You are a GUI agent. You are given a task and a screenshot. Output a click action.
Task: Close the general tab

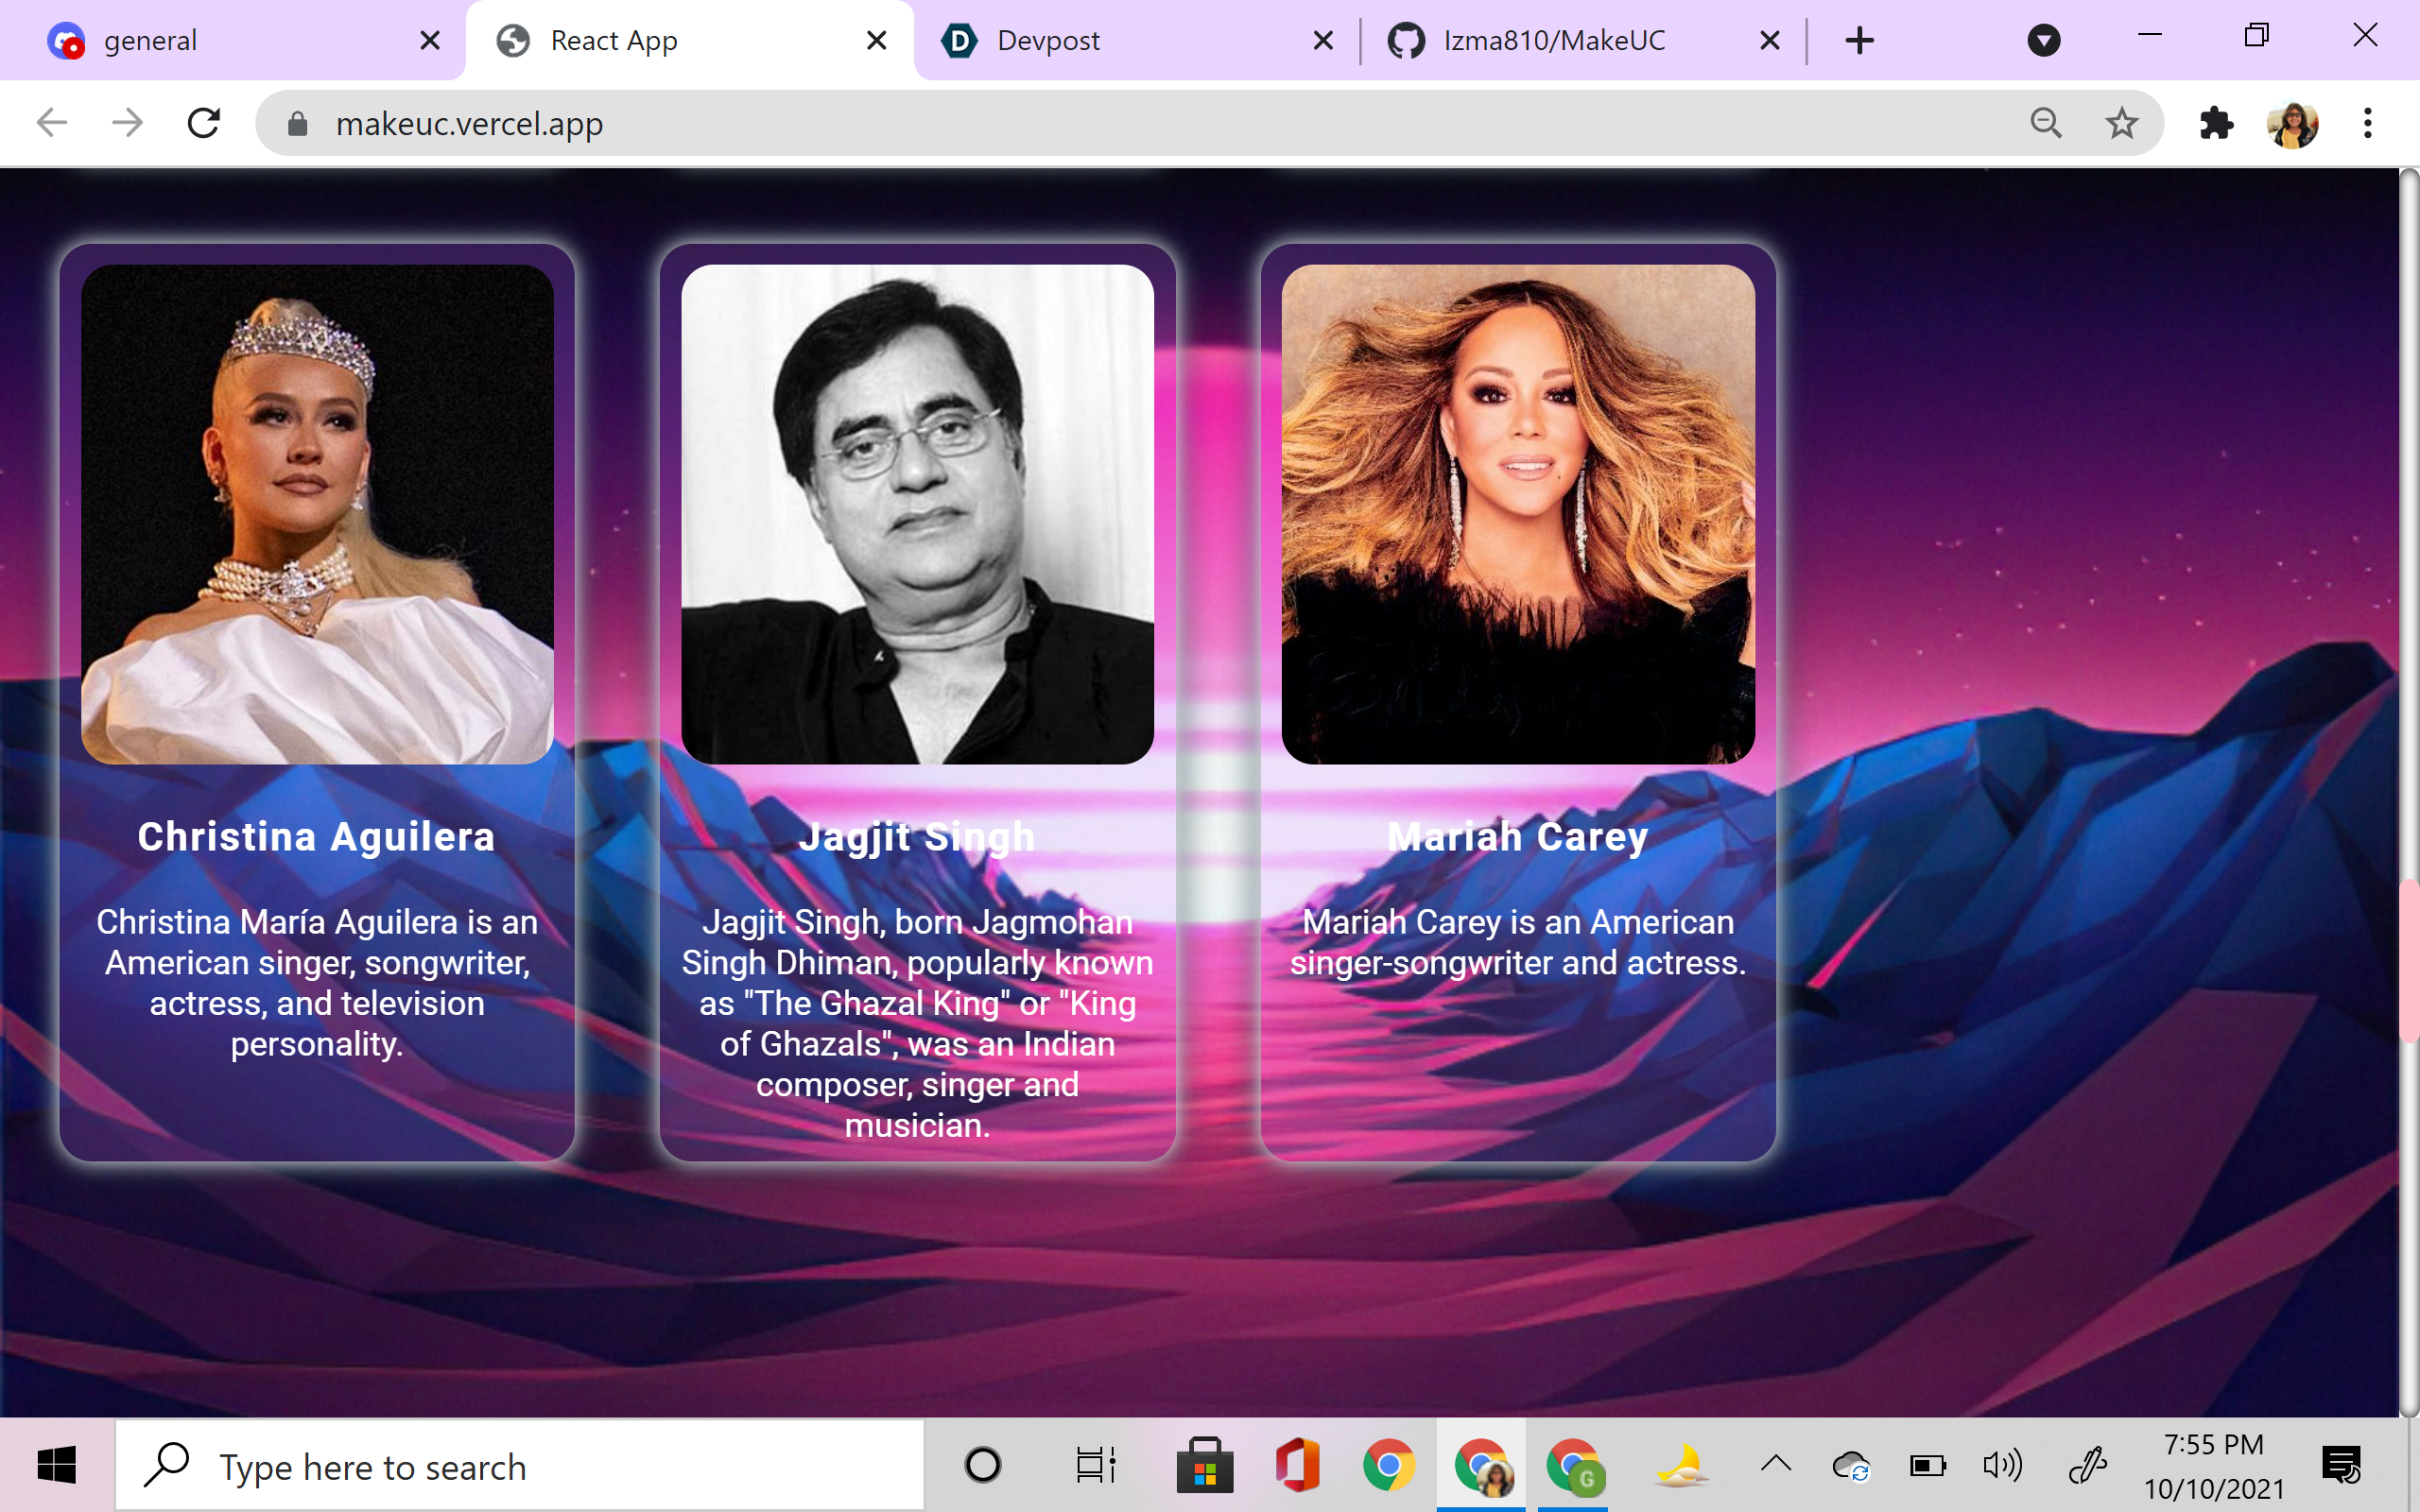coord(430,40)
